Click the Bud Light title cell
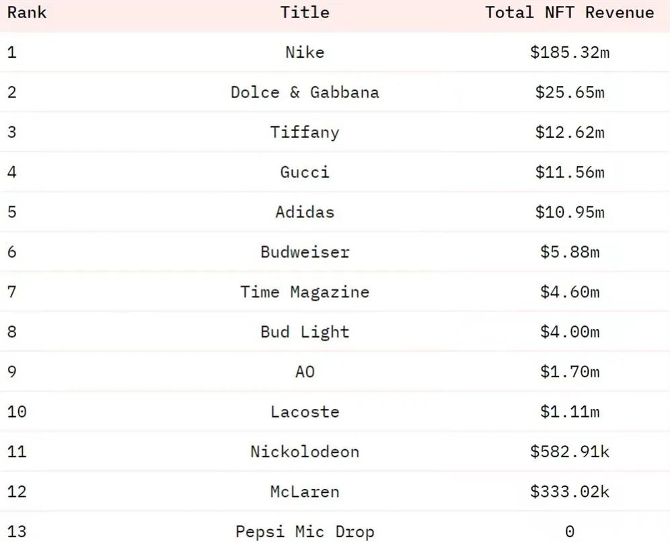 (305, 332)
